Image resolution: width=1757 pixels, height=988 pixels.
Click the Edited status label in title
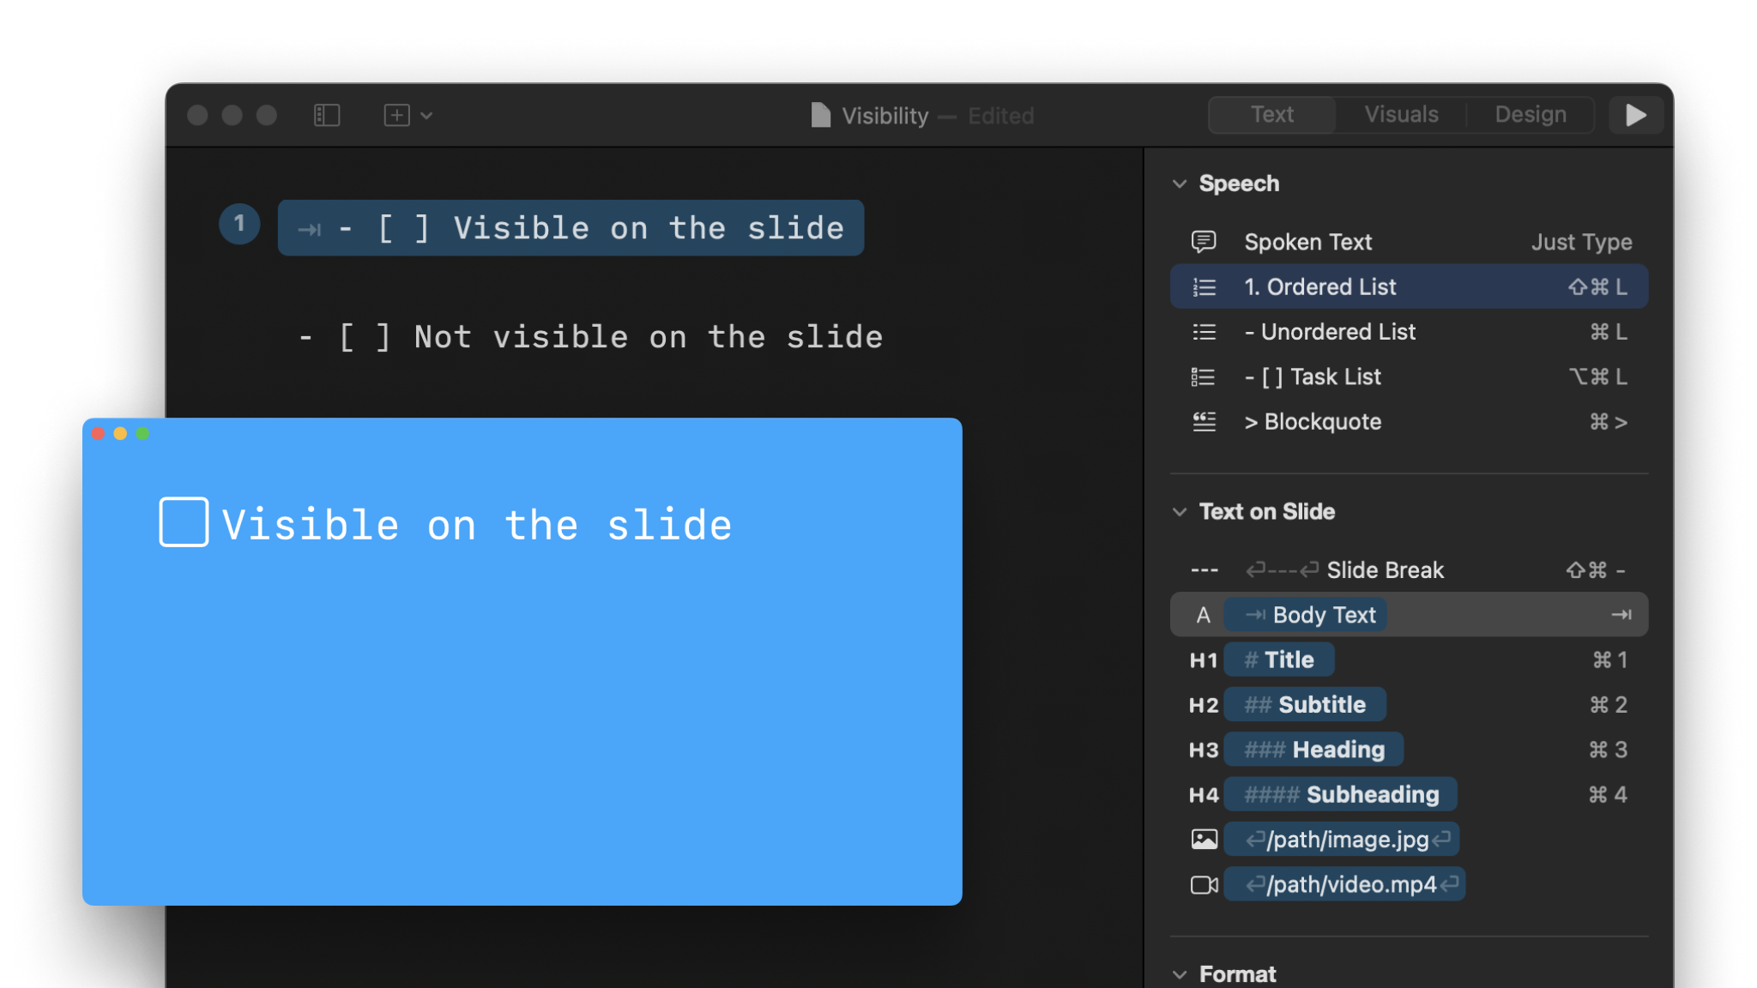click(1001, 116)
